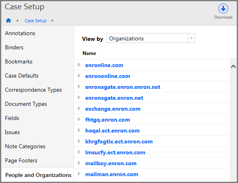Select Page Footers in the sidebar
The height and width of the screenshot is (183, 238).
coord(21,160)
